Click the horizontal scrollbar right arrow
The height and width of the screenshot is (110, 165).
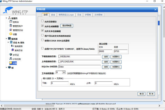pos(159,106)
